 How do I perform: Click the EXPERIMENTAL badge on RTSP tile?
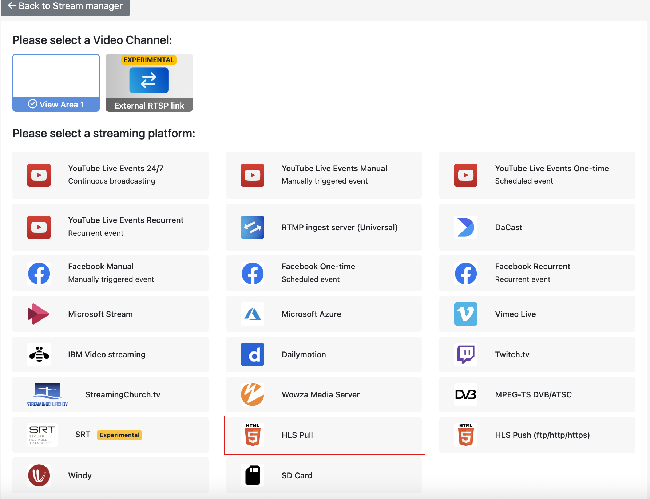(149, 60)
